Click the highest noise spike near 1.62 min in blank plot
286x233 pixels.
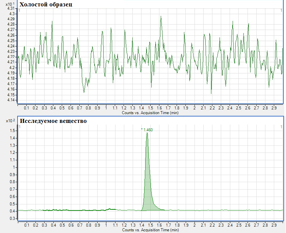[161, 18]
